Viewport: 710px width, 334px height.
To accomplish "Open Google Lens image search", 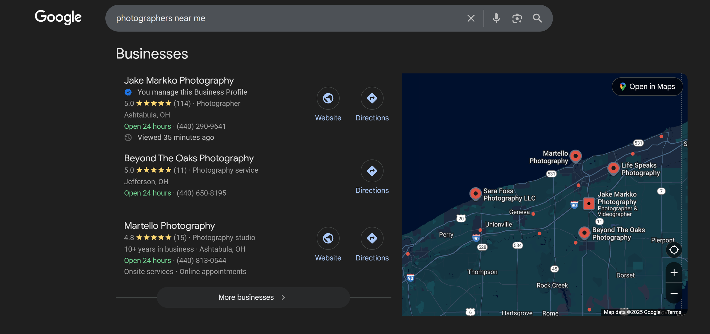I will tap(517, 18).
